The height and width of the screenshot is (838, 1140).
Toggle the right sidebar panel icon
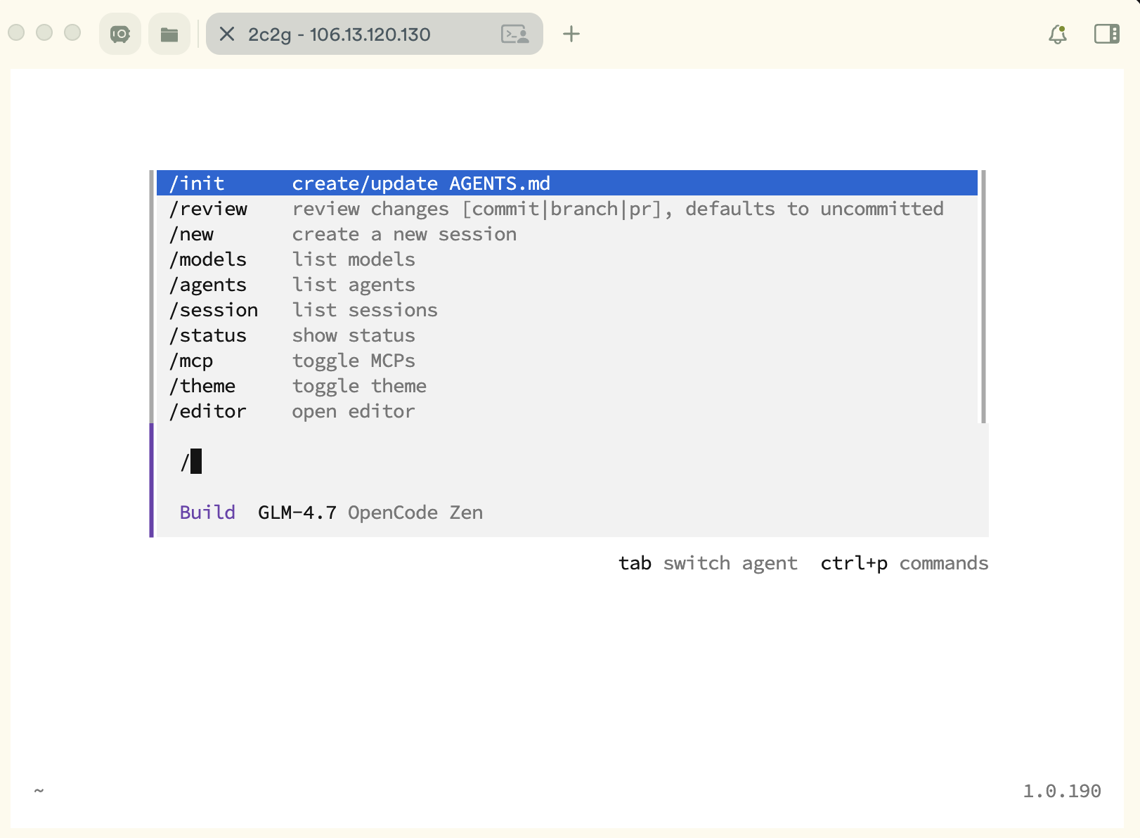click(x=1106, y=34)
